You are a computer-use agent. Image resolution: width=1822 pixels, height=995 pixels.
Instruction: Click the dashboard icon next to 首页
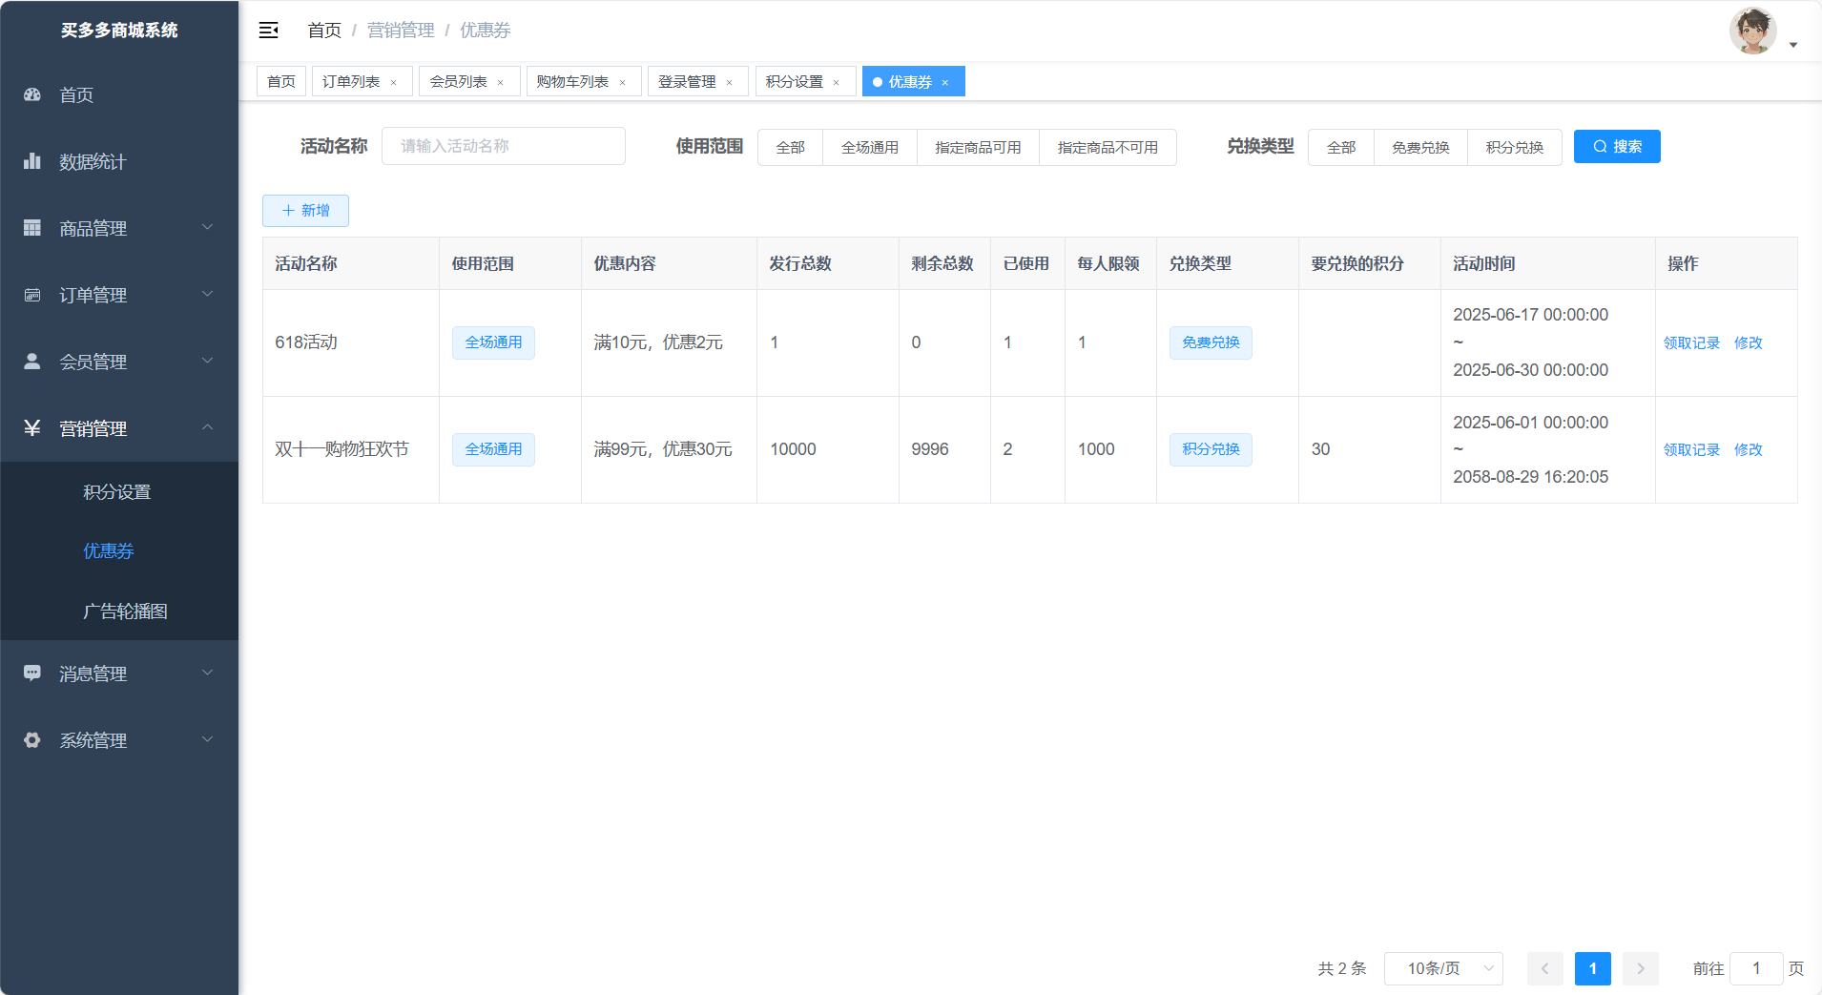(x=32, y=94)
